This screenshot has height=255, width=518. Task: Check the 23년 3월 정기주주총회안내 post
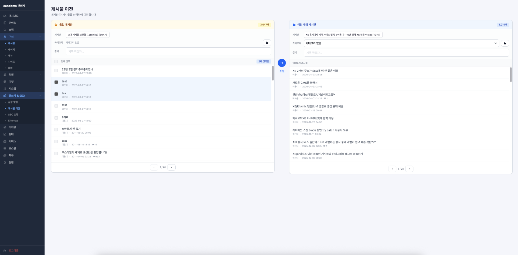pos(56,70)
